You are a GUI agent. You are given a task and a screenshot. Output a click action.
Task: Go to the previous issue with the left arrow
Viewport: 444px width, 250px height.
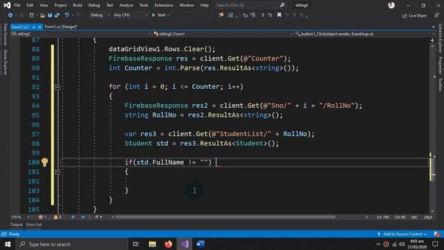coord(73,217)
